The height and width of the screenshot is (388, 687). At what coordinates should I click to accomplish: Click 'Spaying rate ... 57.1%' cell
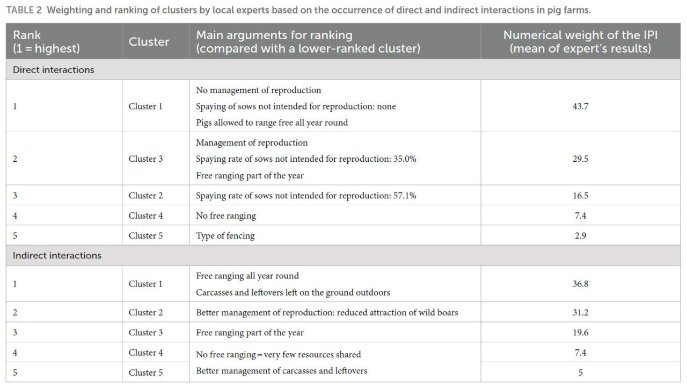[x=335, y=196]
